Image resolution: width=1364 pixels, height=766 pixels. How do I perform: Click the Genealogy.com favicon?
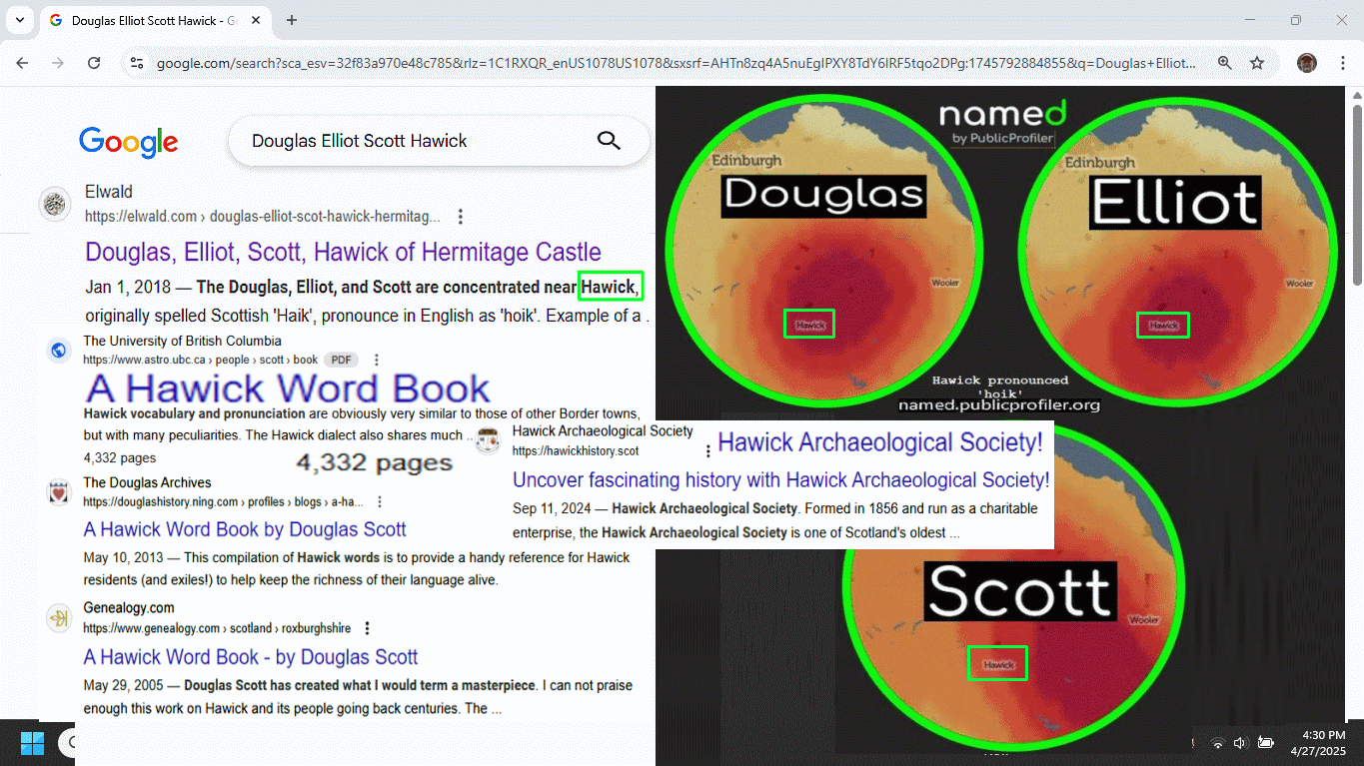click(59, 618)
